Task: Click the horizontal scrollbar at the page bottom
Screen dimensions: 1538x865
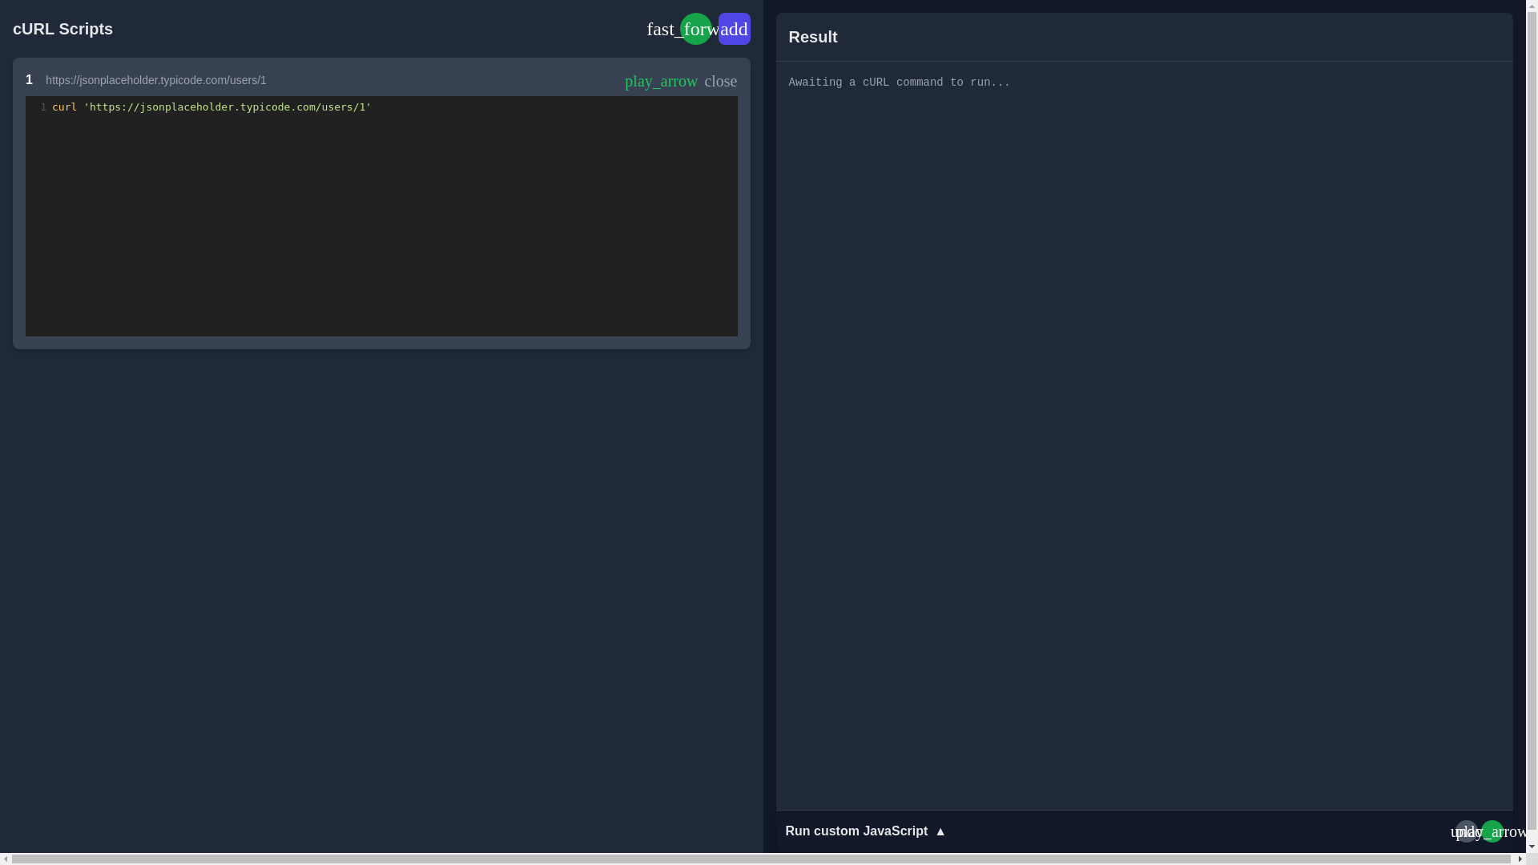Action: (x=761, y=859)
